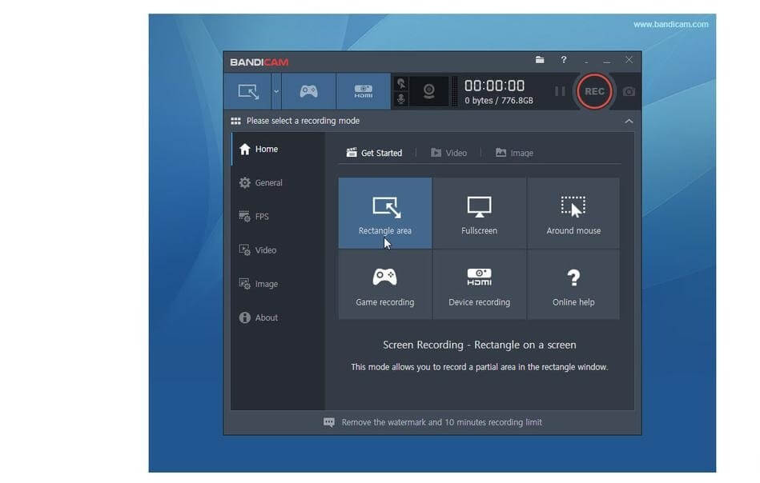Image resolution: width=760 pixels, height=483 pixels.
Task: Choose the Rectangle area recording tile
Action: (x=385, y=213)
